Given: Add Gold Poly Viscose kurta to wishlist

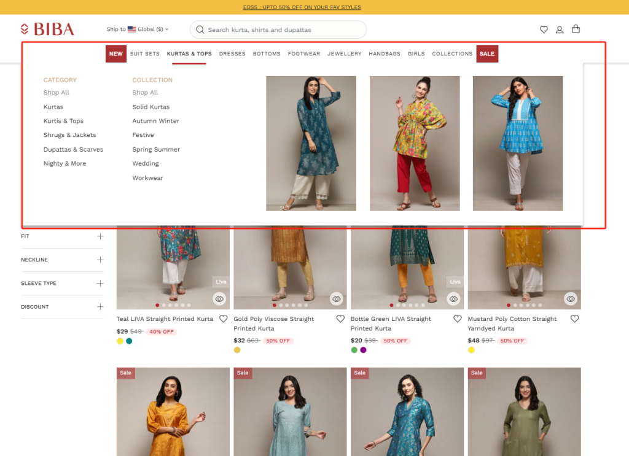Looking at the screenshot, I should (x=340, y=319).
